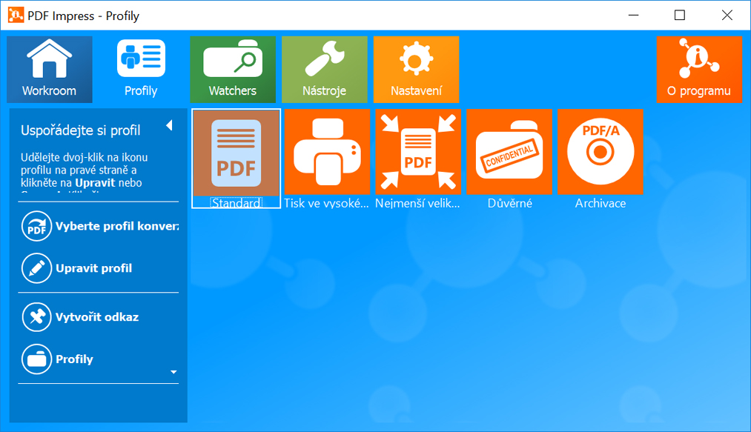The width and height of the screenshot is (751, 432).
Task: Click the Standard profile label text
Action: click(x=236, y=203)
